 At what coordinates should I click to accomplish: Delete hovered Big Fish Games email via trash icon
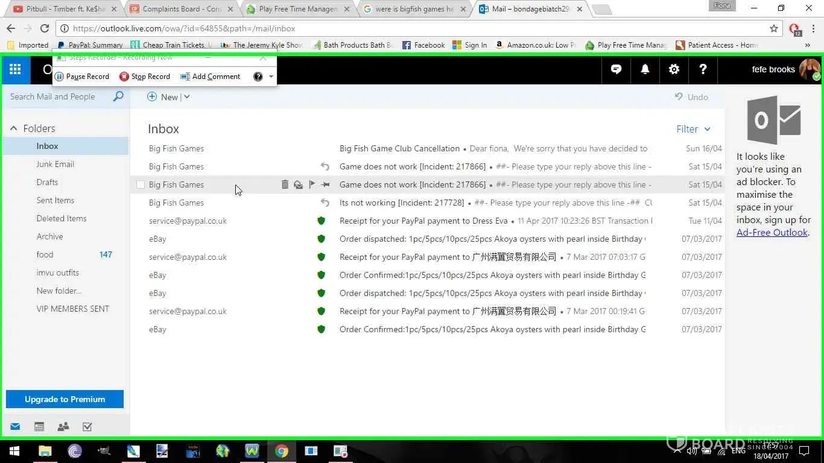click(285, 184)
